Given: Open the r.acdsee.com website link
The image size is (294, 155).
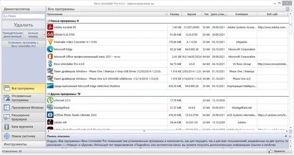Looking at the screenshot, I should click(x=272, y=115).
